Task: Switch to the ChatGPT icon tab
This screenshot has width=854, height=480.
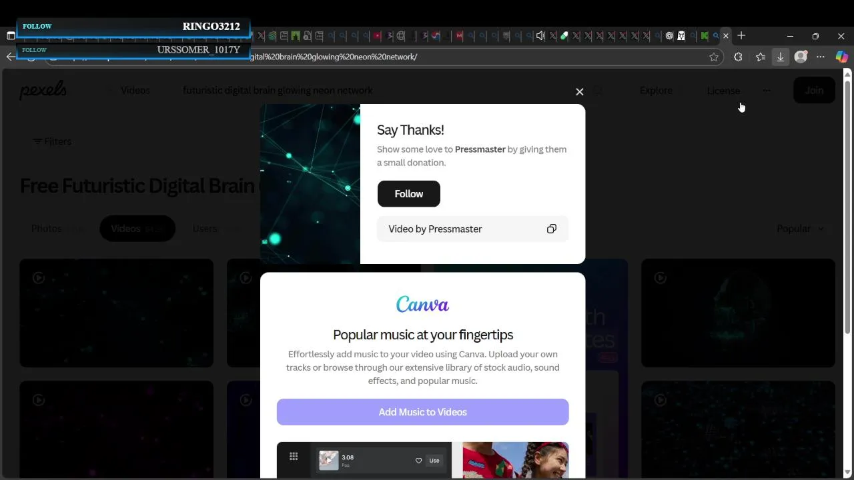Action: [669, 36]
